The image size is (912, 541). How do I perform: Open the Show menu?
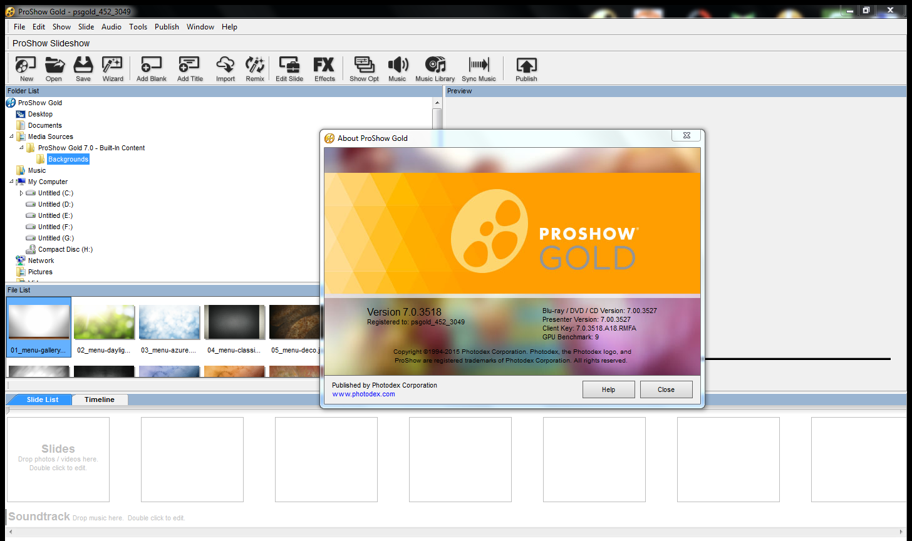click(61, 27)
